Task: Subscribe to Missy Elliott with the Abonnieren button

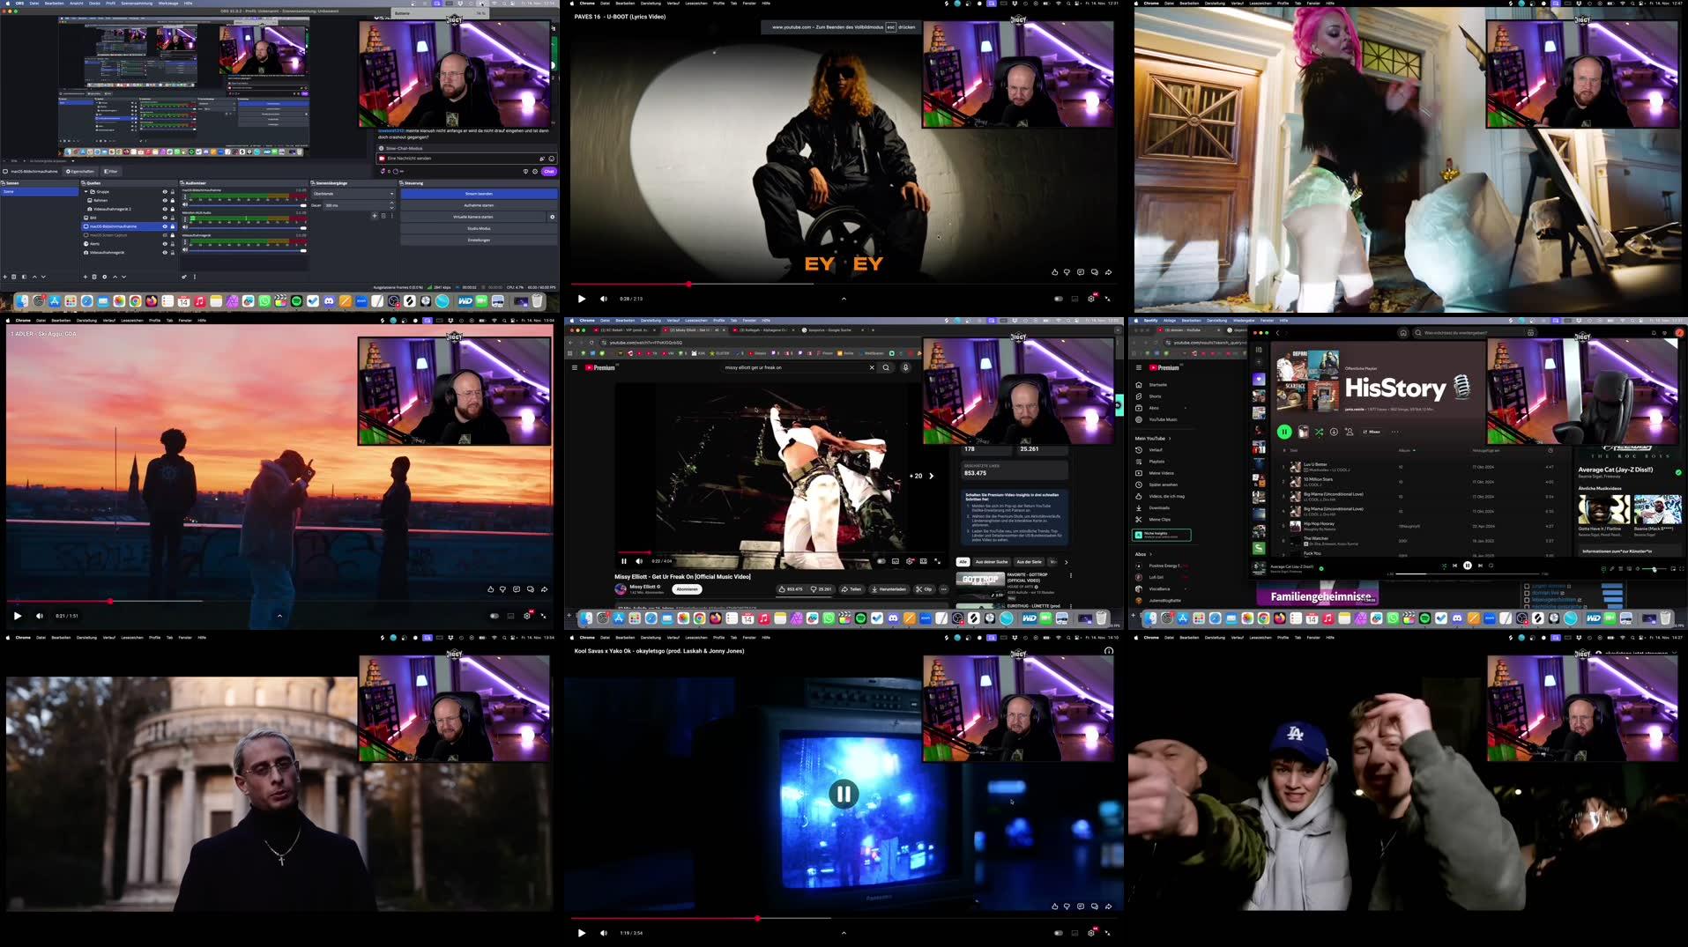Action: pos(687,588)
